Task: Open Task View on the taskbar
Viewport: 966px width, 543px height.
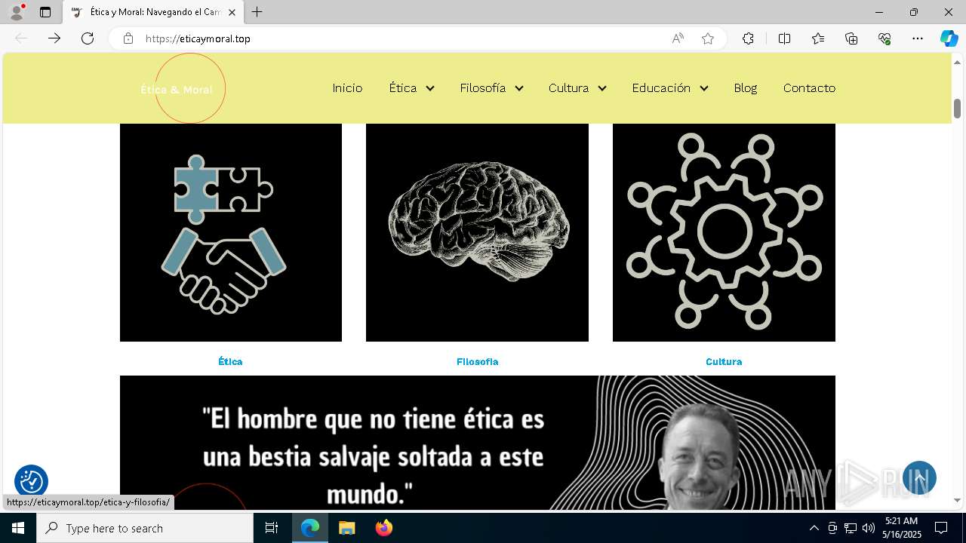Action: [x=272, y=528]
